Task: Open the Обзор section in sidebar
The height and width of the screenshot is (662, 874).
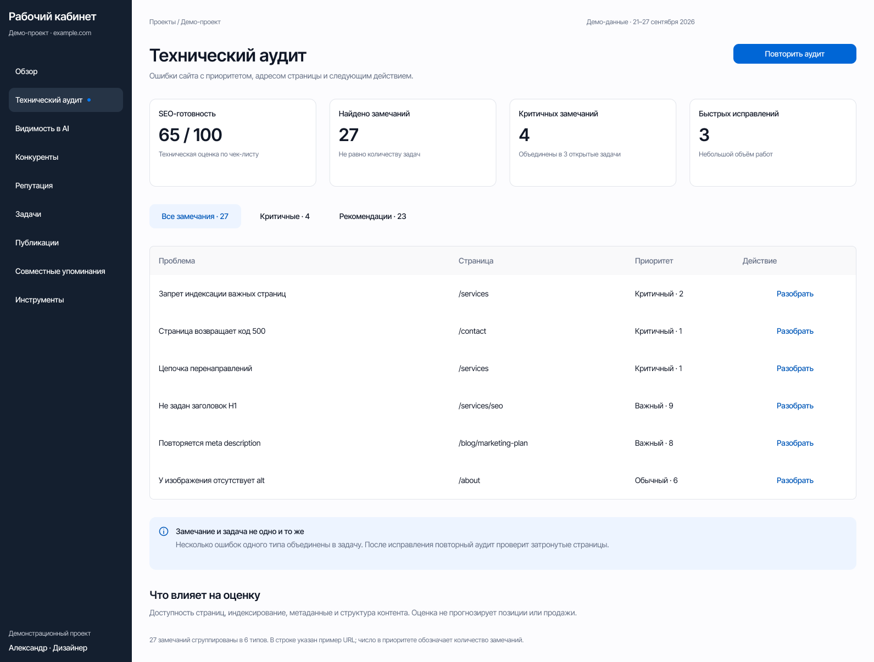Action: pyautogui.click(x=66, y=71)
